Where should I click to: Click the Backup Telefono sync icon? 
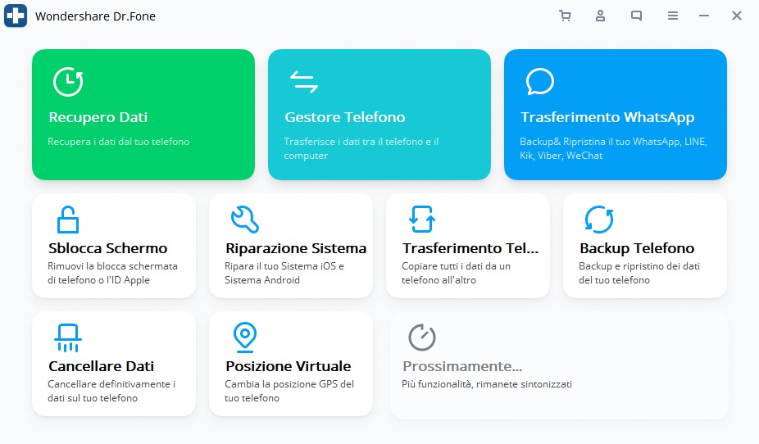(599, 220)
